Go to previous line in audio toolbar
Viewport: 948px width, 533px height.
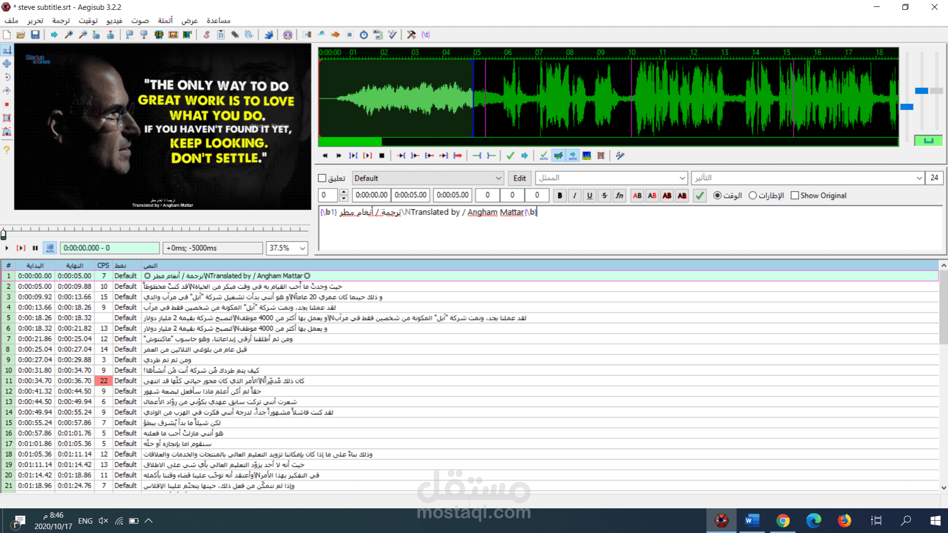point(325,155)
